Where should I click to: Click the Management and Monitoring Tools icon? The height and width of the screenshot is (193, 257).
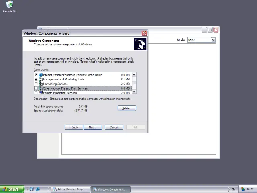pos(41,80)
